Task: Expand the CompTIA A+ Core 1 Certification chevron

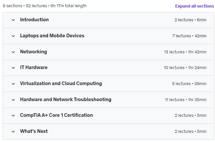Action: click(13, 115)
